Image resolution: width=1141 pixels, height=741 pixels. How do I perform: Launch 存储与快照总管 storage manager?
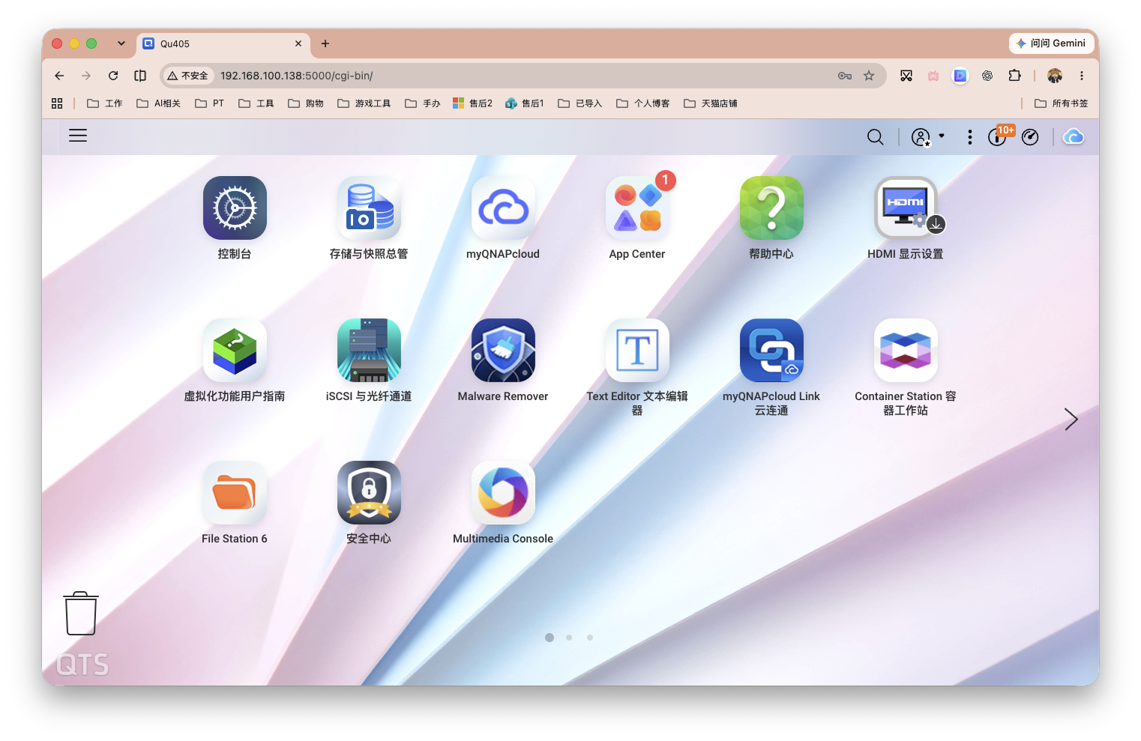369,208
